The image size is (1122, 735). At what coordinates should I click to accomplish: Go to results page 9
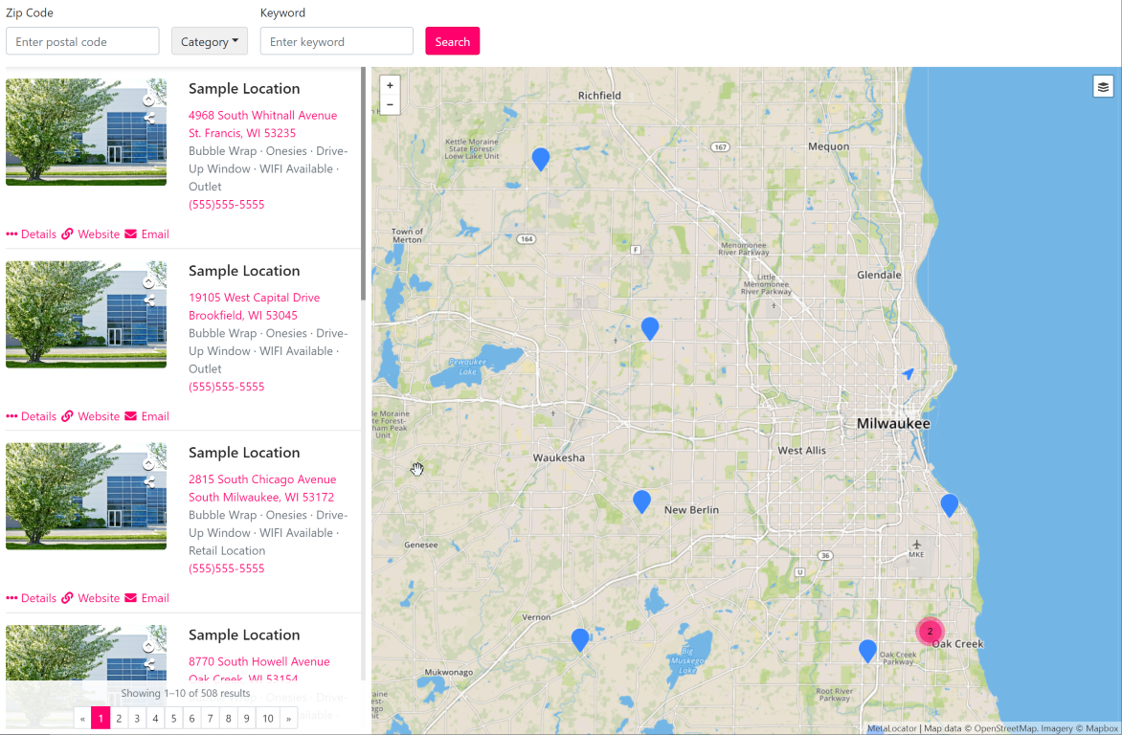coord(246,718)
